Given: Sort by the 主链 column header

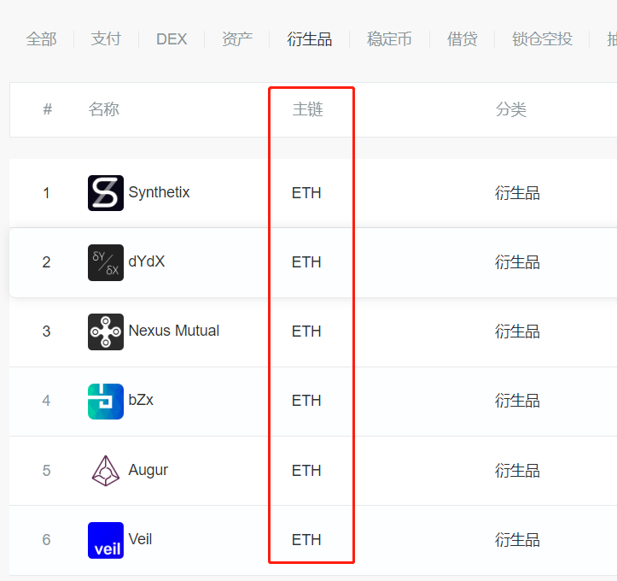Looking at the screenshot, I should click(x=308, y=109).
